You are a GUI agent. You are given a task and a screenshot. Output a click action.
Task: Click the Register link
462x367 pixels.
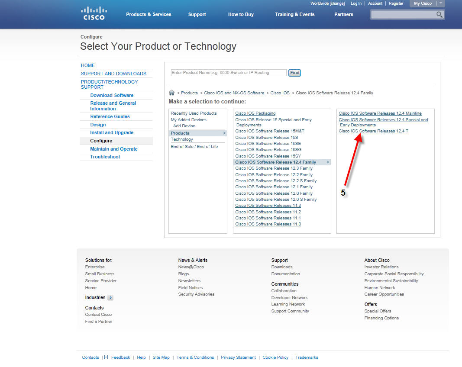click(396, 3)
